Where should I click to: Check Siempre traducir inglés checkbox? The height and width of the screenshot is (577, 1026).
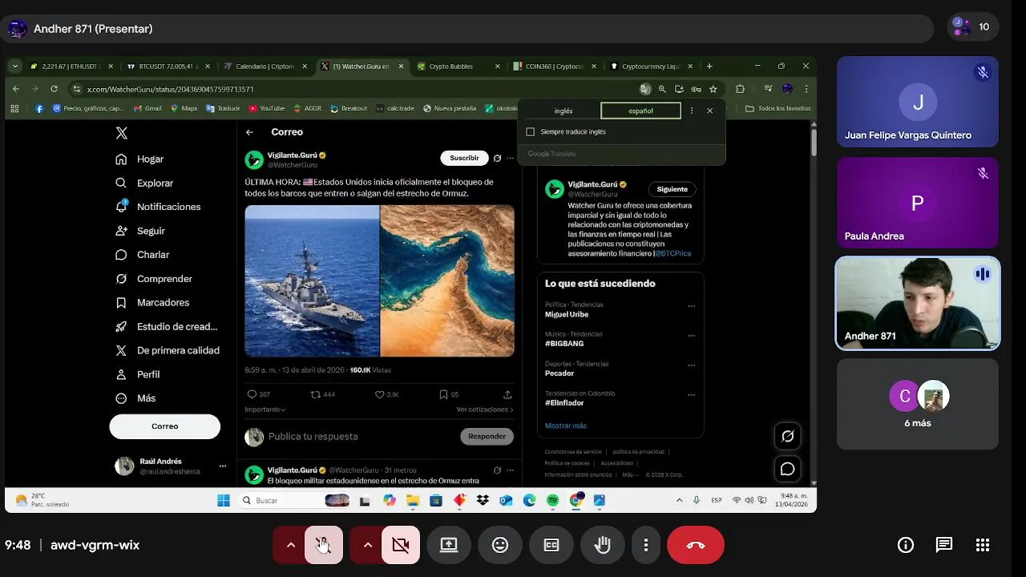[530, 131]
